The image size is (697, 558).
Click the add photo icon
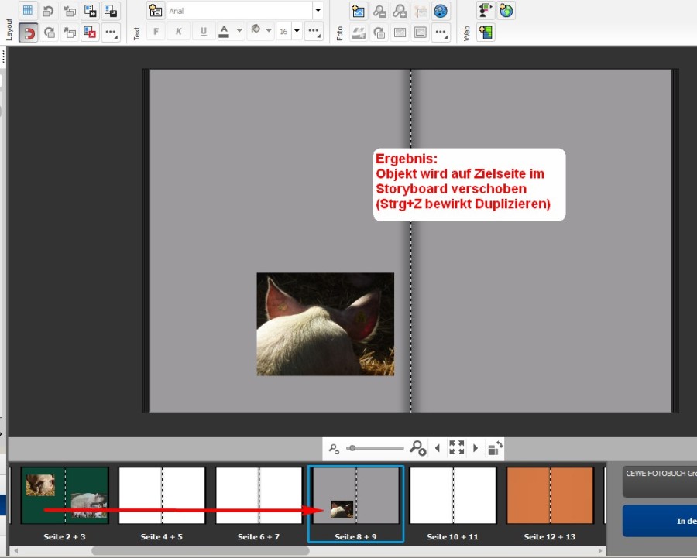358,11
